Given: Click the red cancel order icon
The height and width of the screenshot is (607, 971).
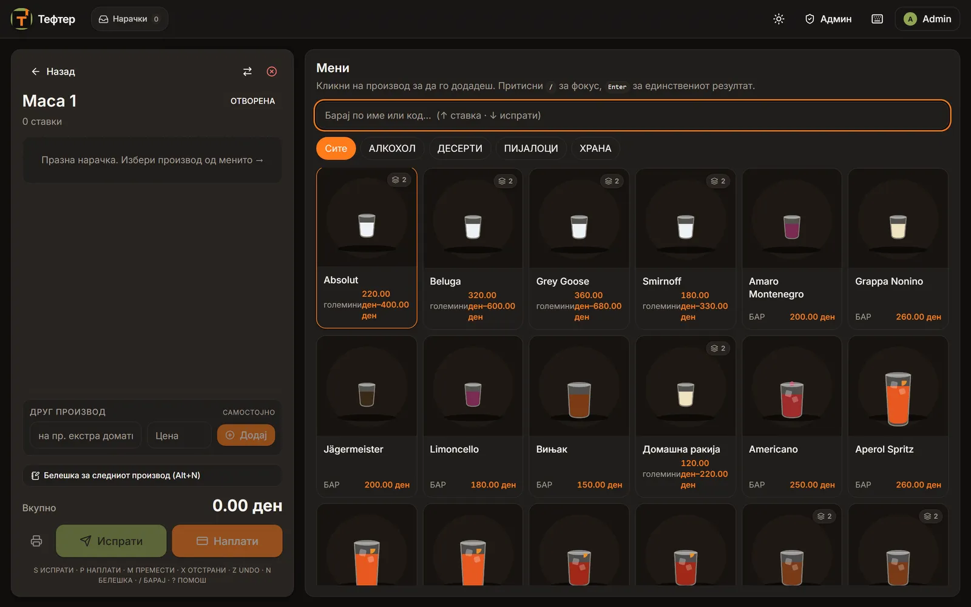Looking at the screenshot, I should (272, 72).
